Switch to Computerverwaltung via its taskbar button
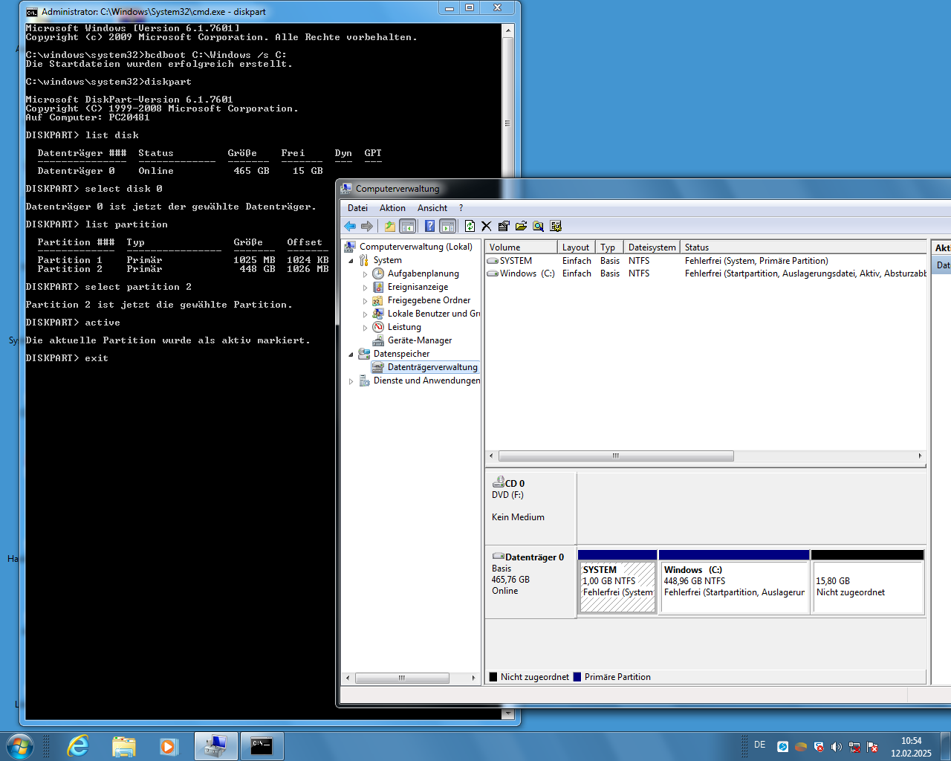Image resolution: width=951 pixels, height=761 pixels. point(216,746)
